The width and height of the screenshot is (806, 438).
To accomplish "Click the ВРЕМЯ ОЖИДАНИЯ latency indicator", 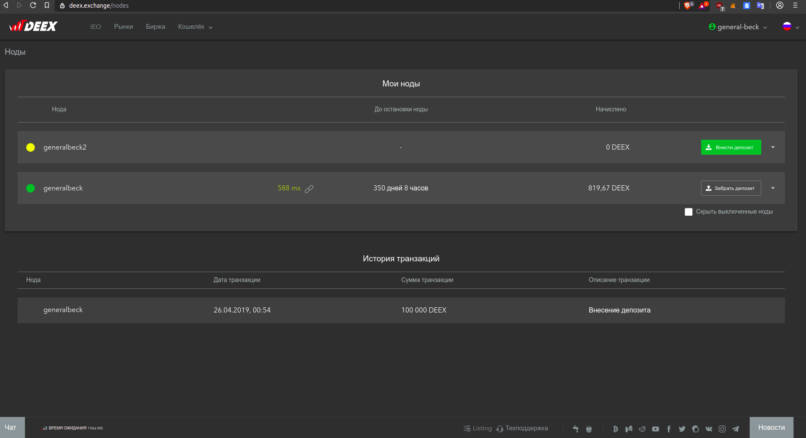I will point(72,428).
